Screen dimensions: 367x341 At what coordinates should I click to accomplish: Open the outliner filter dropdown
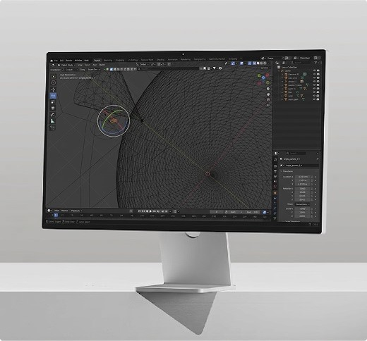[316, 63]
